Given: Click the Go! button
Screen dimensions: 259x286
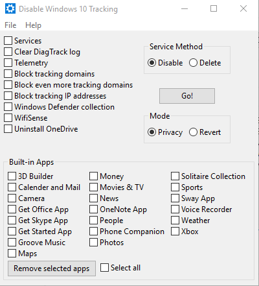Looking at the screenshot, I should (x=187, y=96).
